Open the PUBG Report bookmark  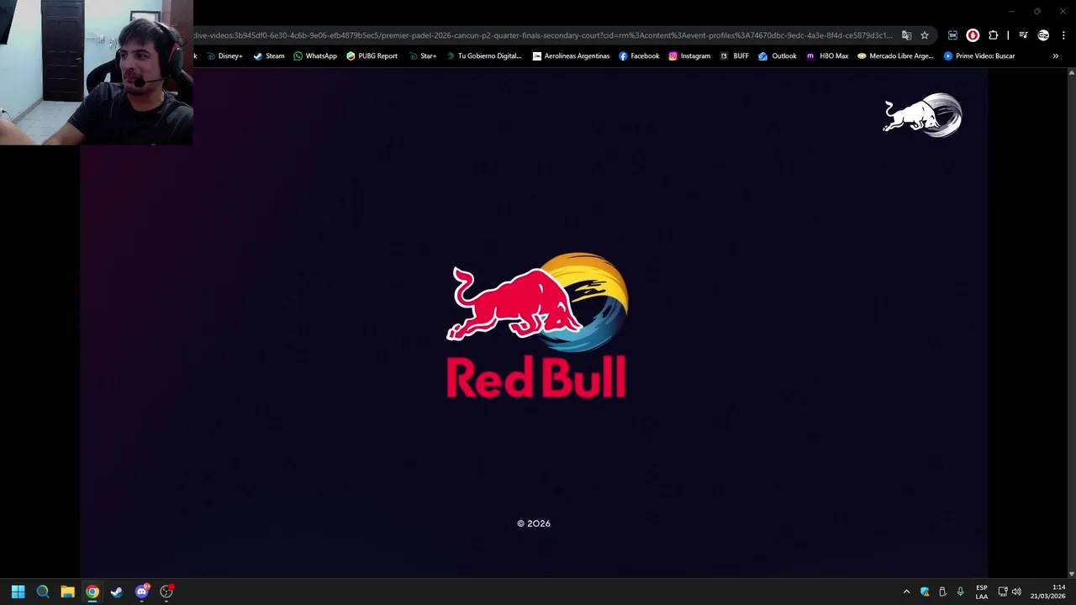pyautogui.click(x=372, y=56)
